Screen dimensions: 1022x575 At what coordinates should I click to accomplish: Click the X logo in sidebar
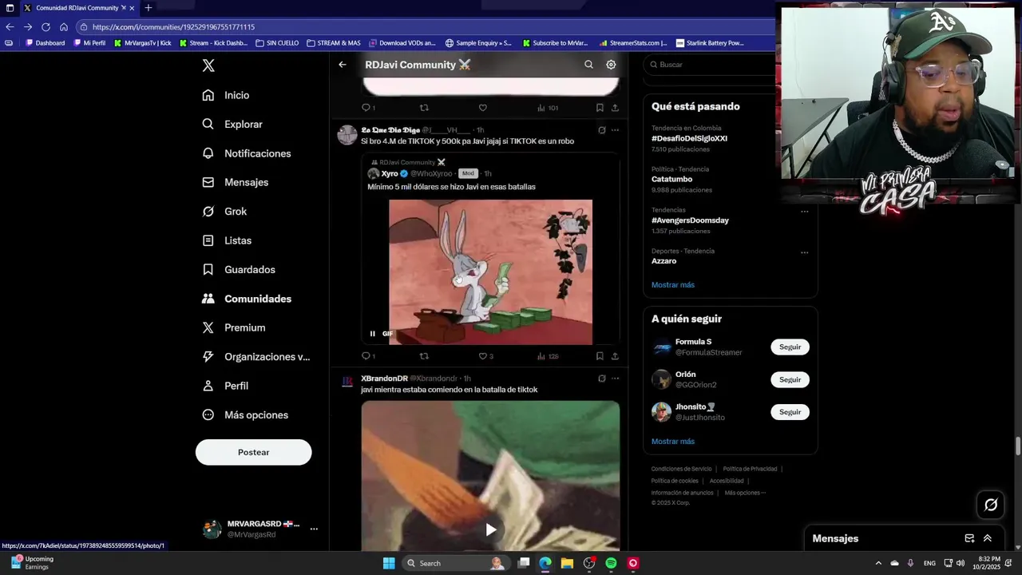point(208,65)
